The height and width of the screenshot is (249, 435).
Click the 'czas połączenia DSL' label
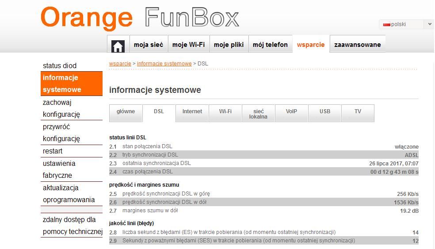(148, 172)
